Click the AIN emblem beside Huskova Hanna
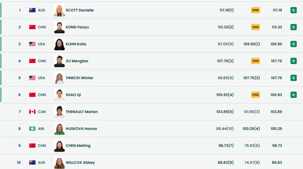The width and height of the screenshot is (303, 169). [x=32, y=129]
